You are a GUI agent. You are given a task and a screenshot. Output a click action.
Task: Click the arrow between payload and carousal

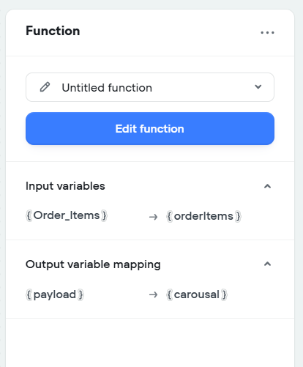(x=153, y=295)
